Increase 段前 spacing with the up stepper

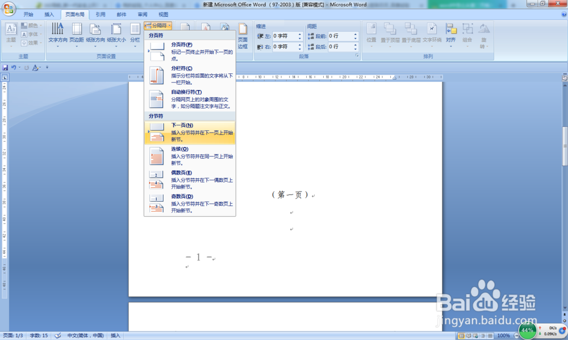pos(356,34)
